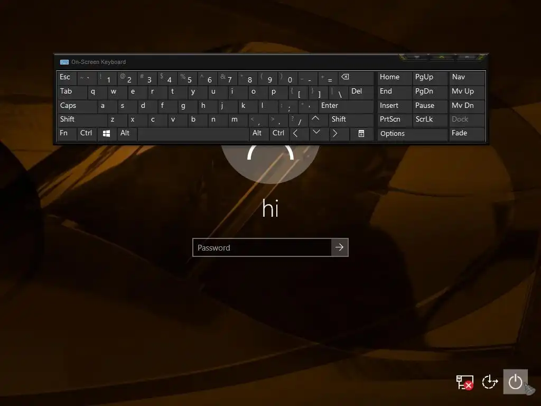Toggle the right Alt key

259,133
